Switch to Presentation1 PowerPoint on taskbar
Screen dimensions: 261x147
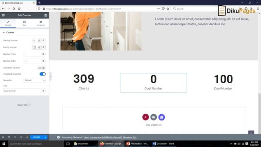pyautogui.click(x=137, y=144)
